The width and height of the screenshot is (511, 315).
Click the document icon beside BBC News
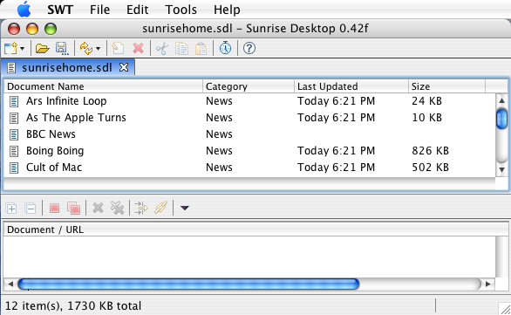[14, 134]
